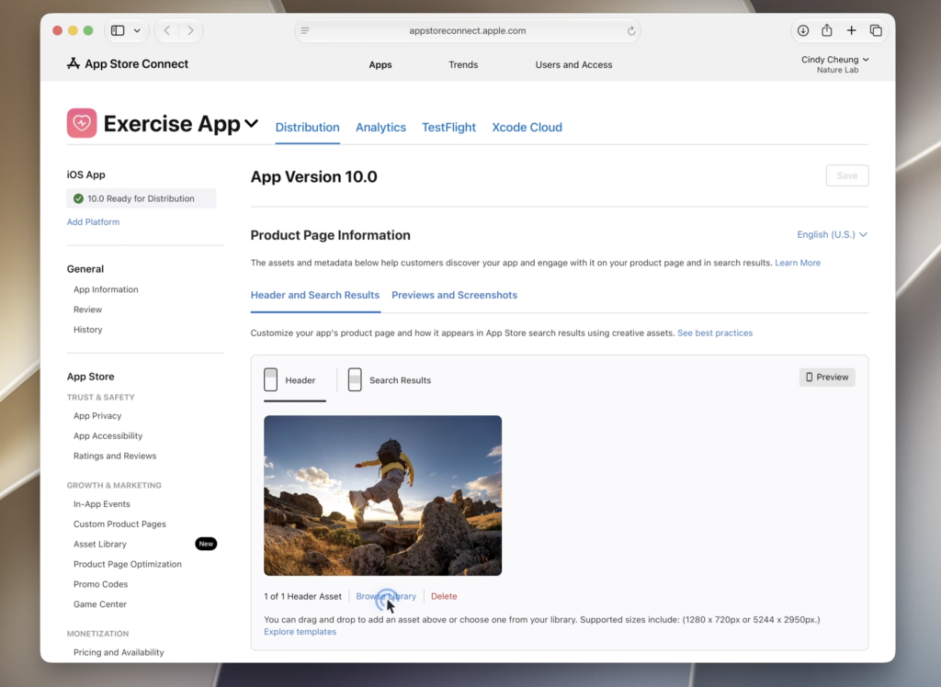Open the English (U.S.) language dropdown

click(832, 234)
